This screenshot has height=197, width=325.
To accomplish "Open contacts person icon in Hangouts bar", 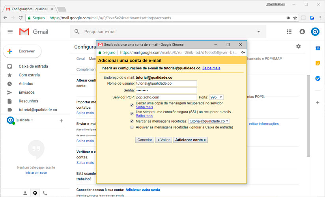I will tap(25, 193).
